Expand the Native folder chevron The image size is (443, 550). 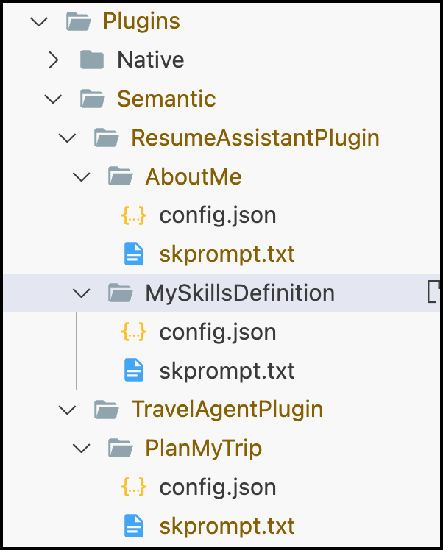pyautogui.click(x=54, y=60)
